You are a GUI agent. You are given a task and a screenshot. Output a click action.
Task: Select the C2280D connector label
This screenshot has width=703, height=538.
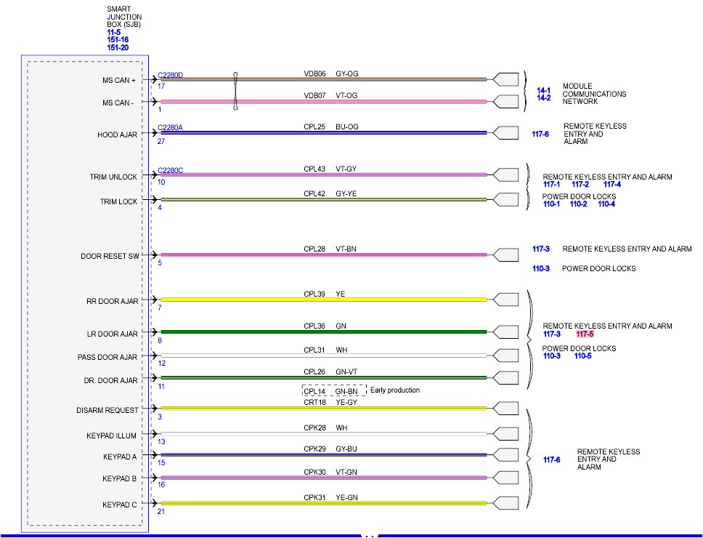tap(170, 73)
